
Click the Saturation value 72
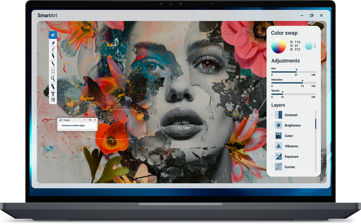pyautogui.click(x=302, y=86)
